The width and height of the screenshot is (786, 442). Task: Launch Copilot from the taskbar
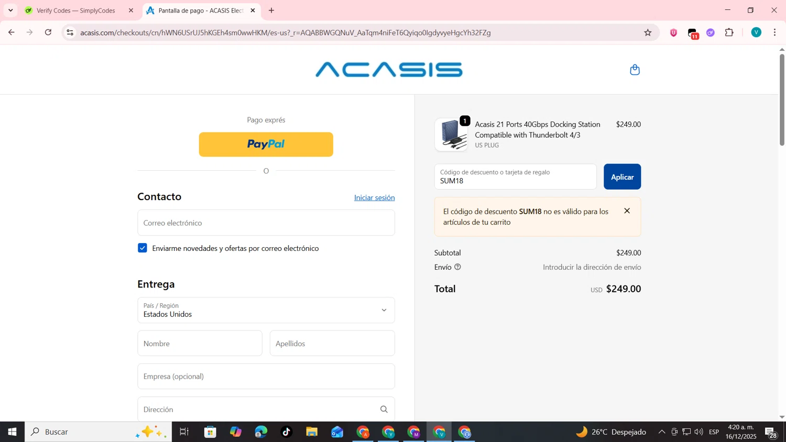(236, 432)
